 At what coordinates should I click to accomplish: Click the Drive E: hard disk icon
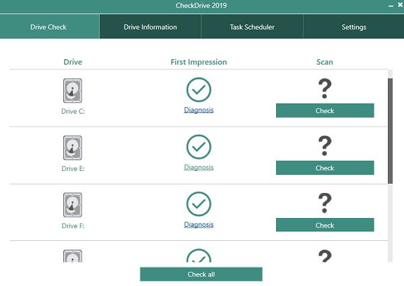click(73, 148)
